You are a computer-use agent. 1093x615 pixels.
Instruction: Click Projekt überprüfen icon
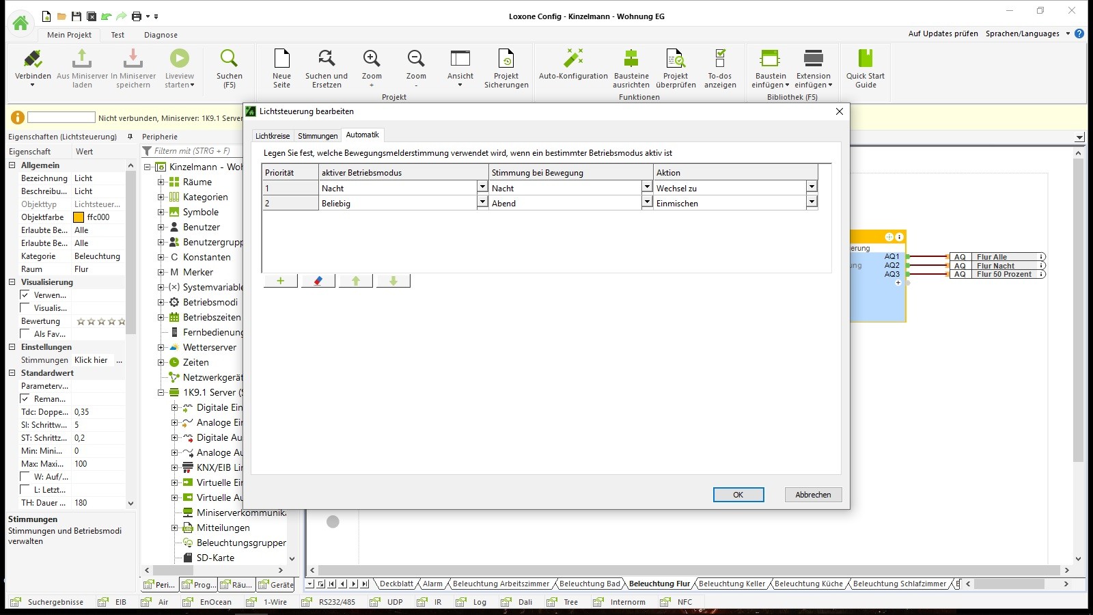click(675, 59)
